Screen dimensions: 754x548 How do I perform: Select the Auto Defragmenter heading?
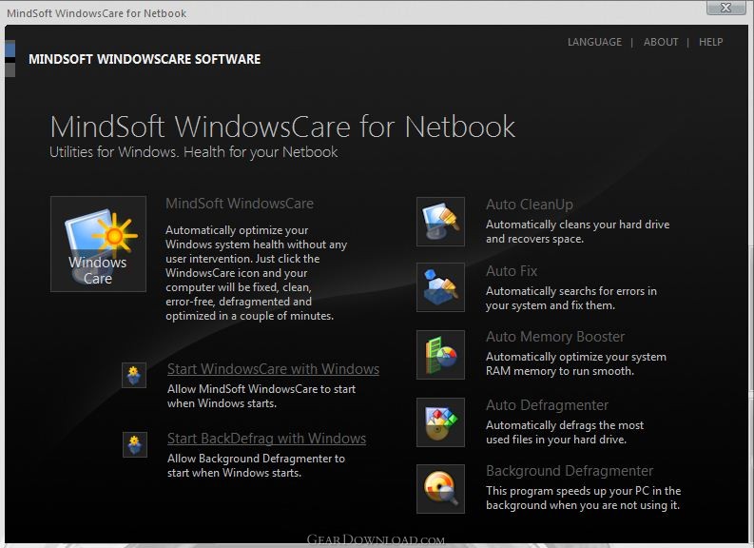548,405
